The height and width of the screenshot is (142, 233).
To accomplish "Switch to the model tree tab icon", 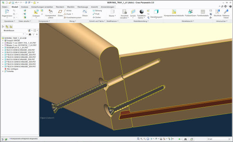I will (3, 27).
